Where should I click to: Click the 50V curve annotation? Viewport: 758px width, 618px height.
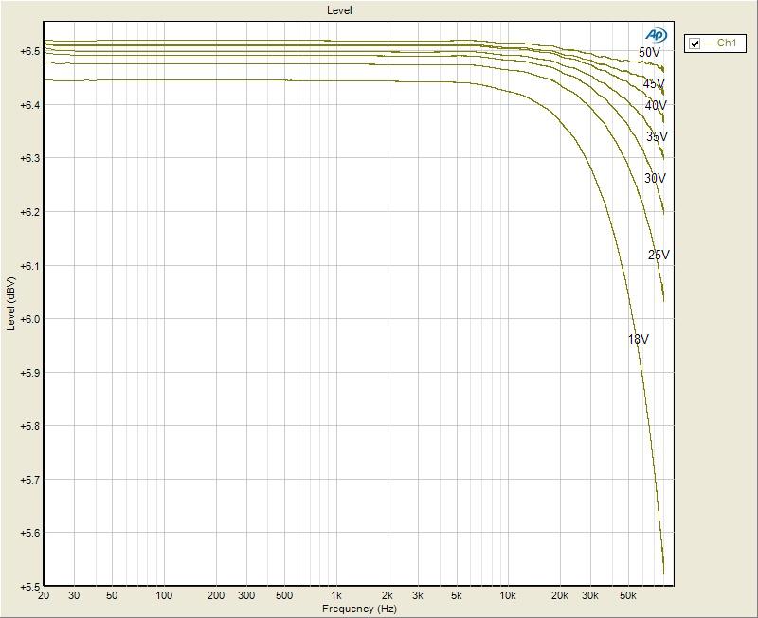click(x=649, y=53)
